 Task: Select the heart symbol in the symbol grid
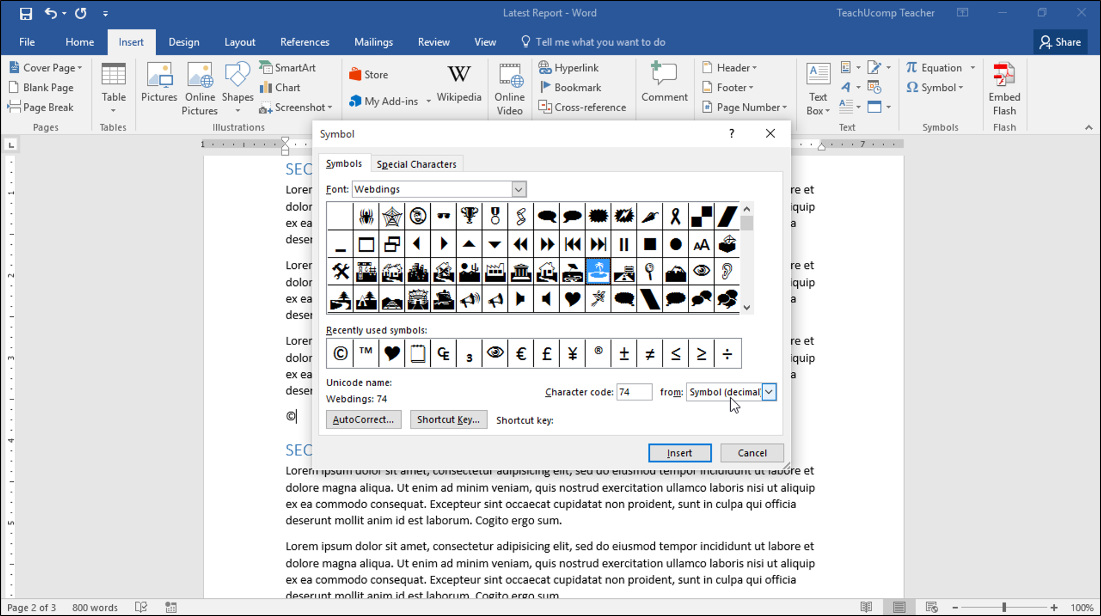point(572,299)
